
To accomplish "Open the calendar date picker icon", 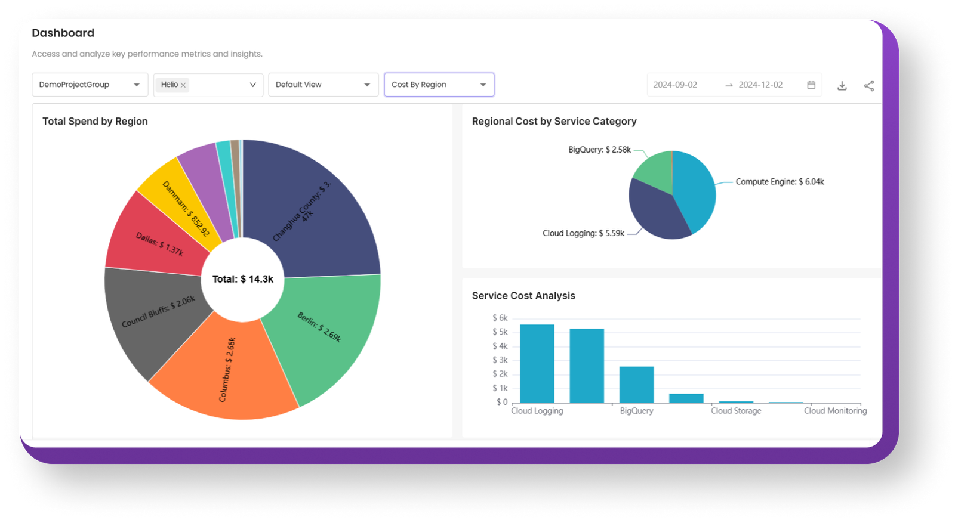I will point(811,85).
